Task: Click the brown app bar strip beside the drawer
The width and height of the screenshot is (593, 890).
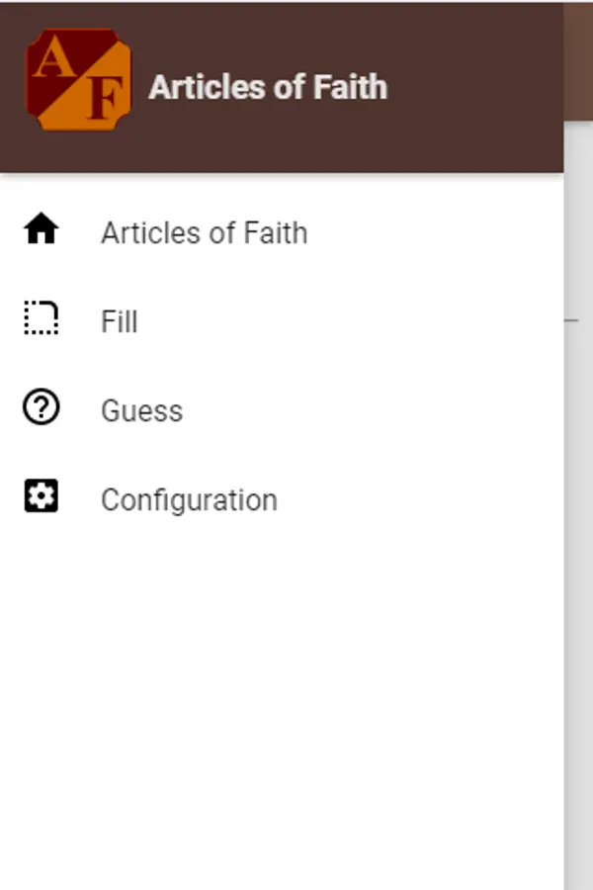Action: click(578, 60)
